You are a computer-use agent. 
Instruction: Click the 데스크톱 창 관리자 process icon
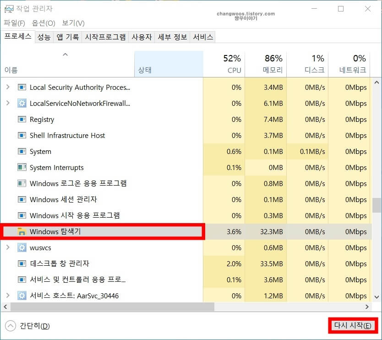point(22,263)
